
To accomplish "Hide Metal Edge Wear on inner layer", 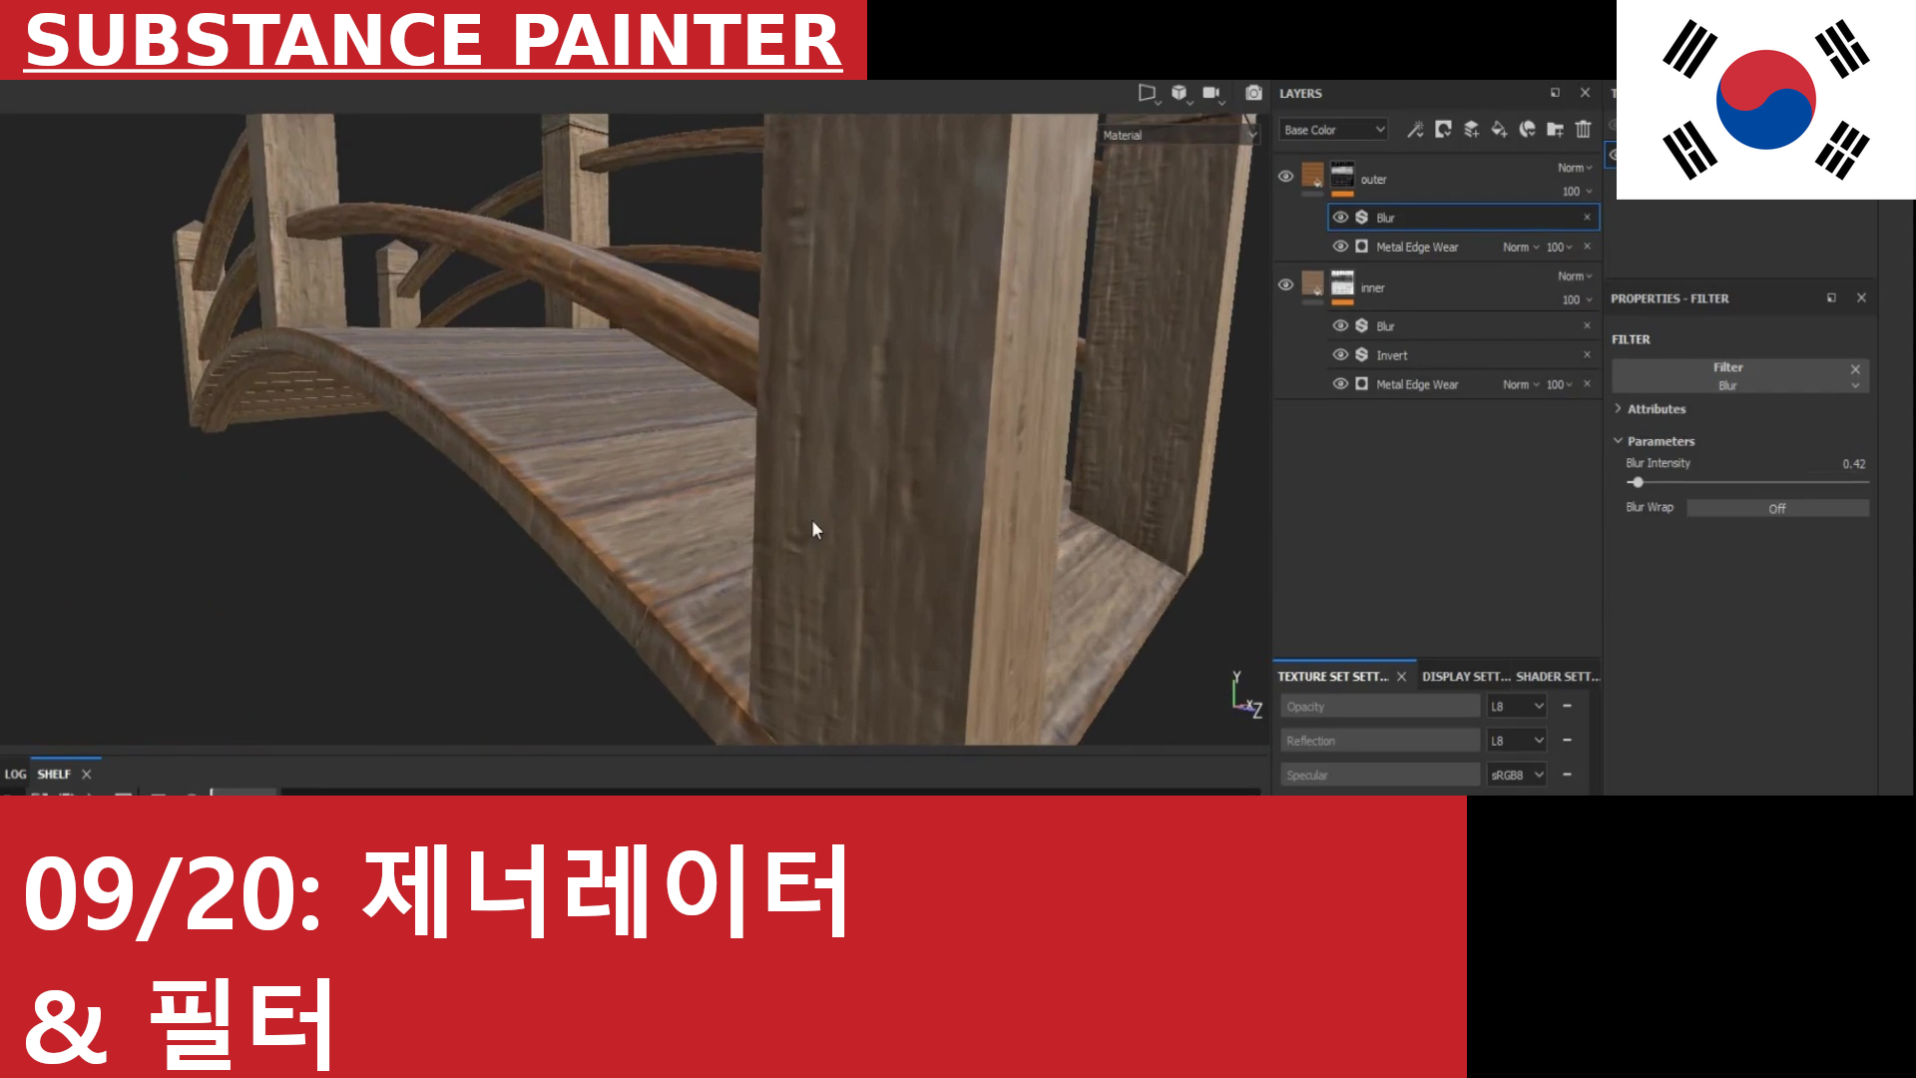I will pos(1340,383).
